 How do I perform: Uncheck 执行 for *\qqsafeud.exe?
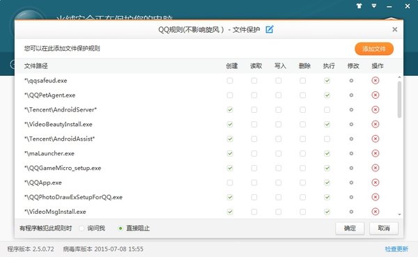327,81
